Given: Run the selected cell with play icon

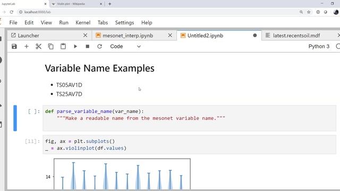Looking at the screenshot, I should coord(75,46).
